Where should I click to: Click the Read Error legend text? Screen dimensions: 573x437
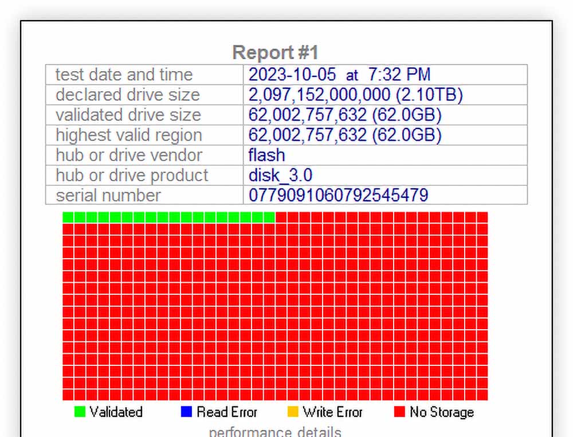pos(227,412)
